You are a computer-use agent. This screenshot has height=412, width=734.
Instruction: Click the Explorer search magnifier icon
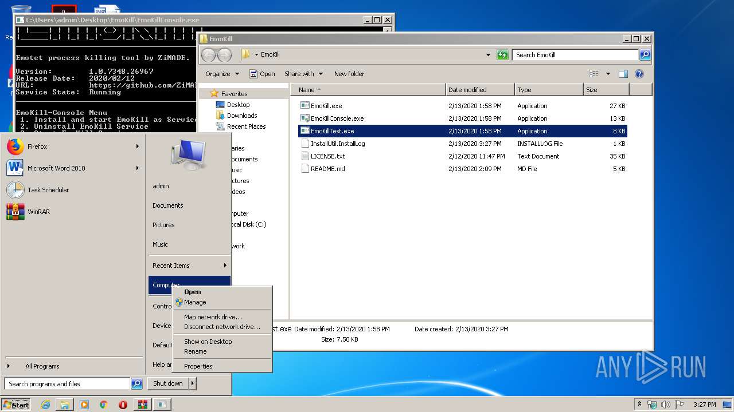[x=645, y=55]
